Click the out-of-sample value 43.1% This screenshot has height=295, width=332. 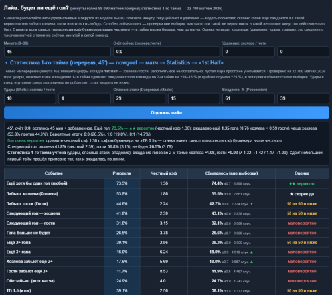(x=217, y=213)
